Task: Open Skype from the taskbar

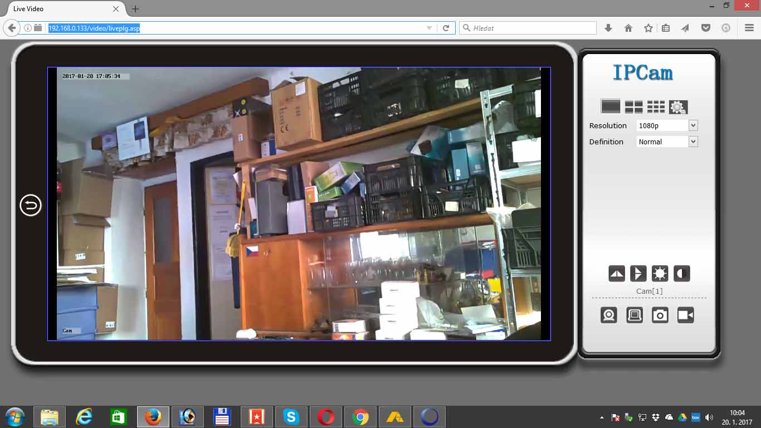Action: point(291,417)
